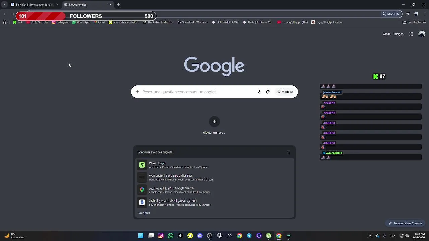Viewport: 429px width, 241px height.
Task: Open the Gmail link at the top right
Action: (x=386, y=34)
